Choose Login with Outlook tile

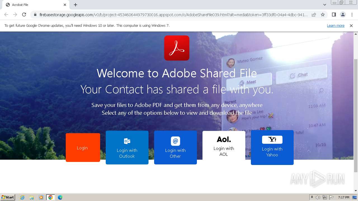[127, 147]
